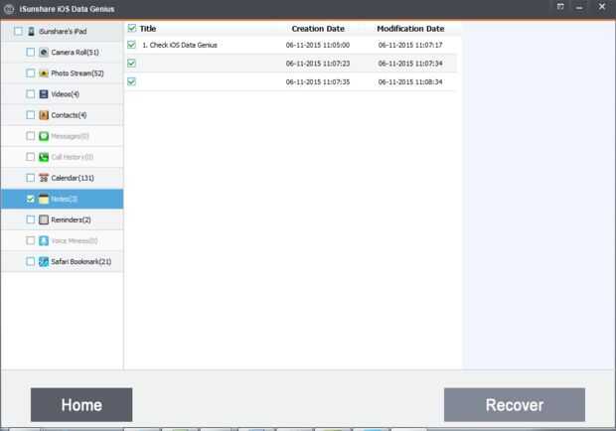Check the Photo Stream(52) checkbox
The image size is (616, 431).
(x=30, y=73)
